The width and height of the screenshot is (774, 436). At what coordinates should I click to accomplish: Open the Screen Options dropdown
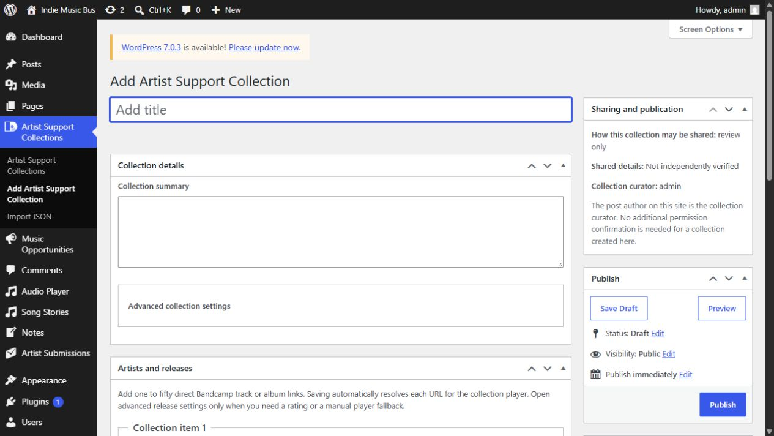click(x=710, y=29)
